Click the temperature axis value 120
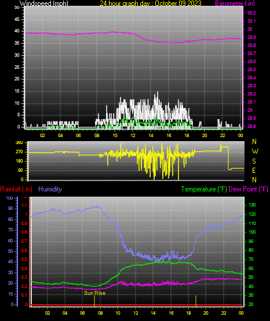Viewport: 270px width, 321px height. [x=252, y=214]
